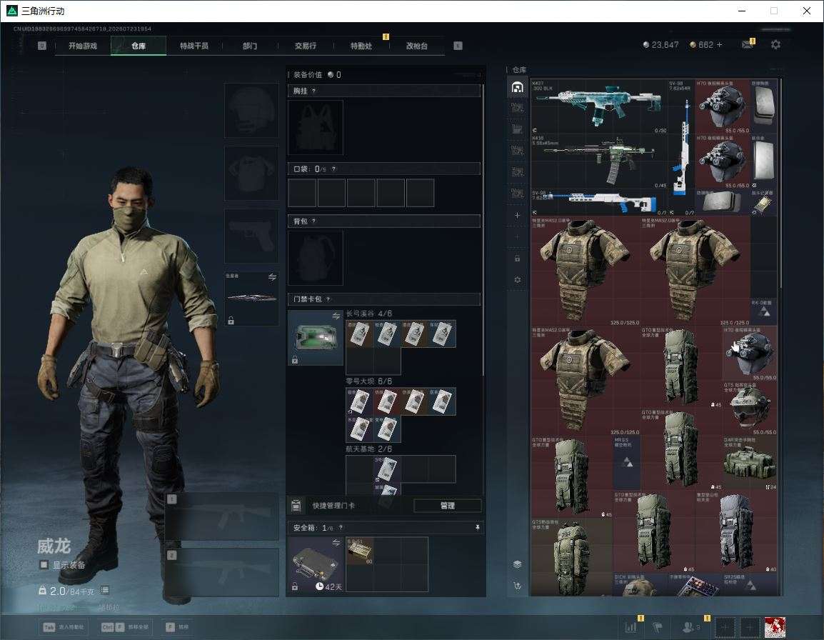This screenshot has height=640, width=824.
Task: Click the first 长弓溪谷 keycard
Action: [359, 334]
